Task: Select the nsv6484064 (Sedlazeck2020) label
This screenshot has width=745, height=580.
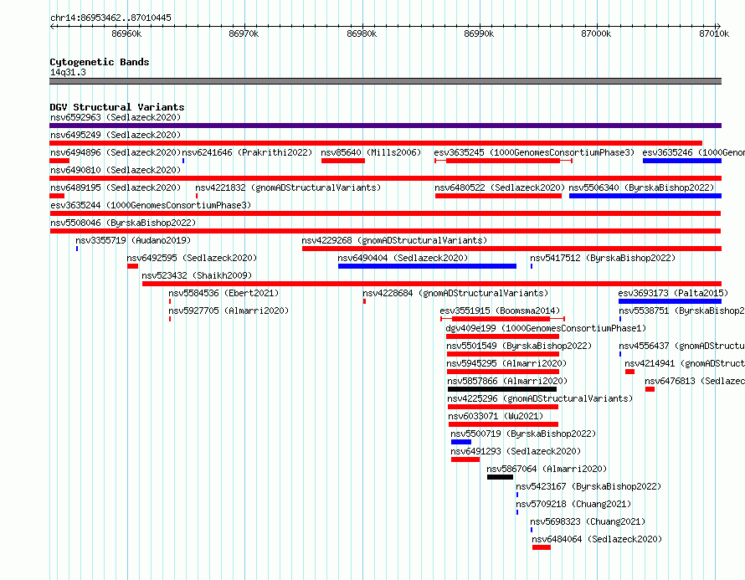Action: coord(597,539)
